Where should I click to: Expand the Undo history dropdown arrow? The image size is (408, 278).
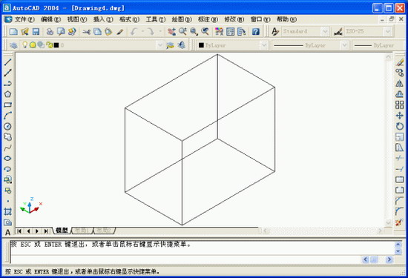[x=142, y=31]
